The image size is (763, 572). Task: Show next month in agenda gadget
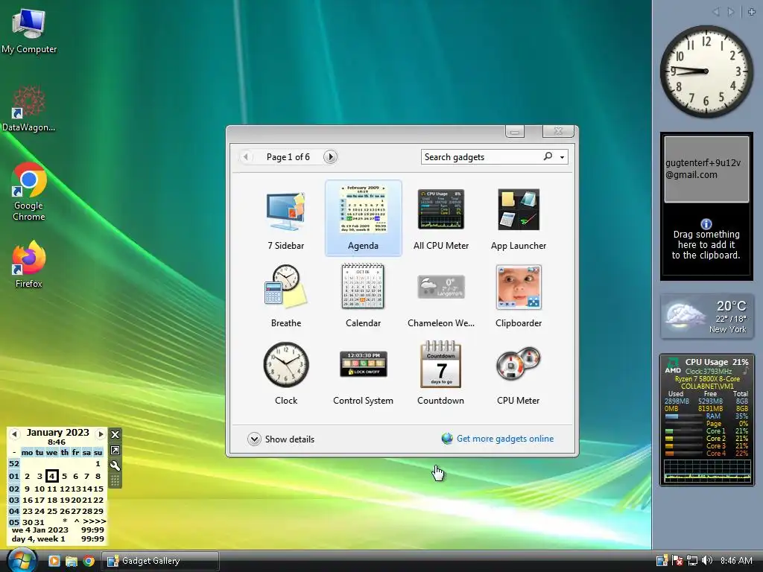(x=101, y=433)
